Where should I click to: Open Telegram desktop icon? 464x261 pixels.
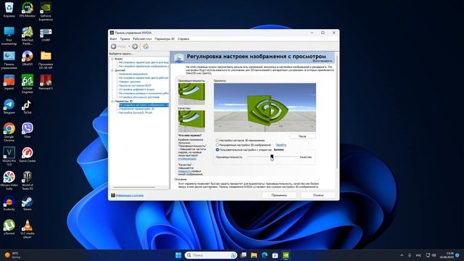tap(9, 107)
